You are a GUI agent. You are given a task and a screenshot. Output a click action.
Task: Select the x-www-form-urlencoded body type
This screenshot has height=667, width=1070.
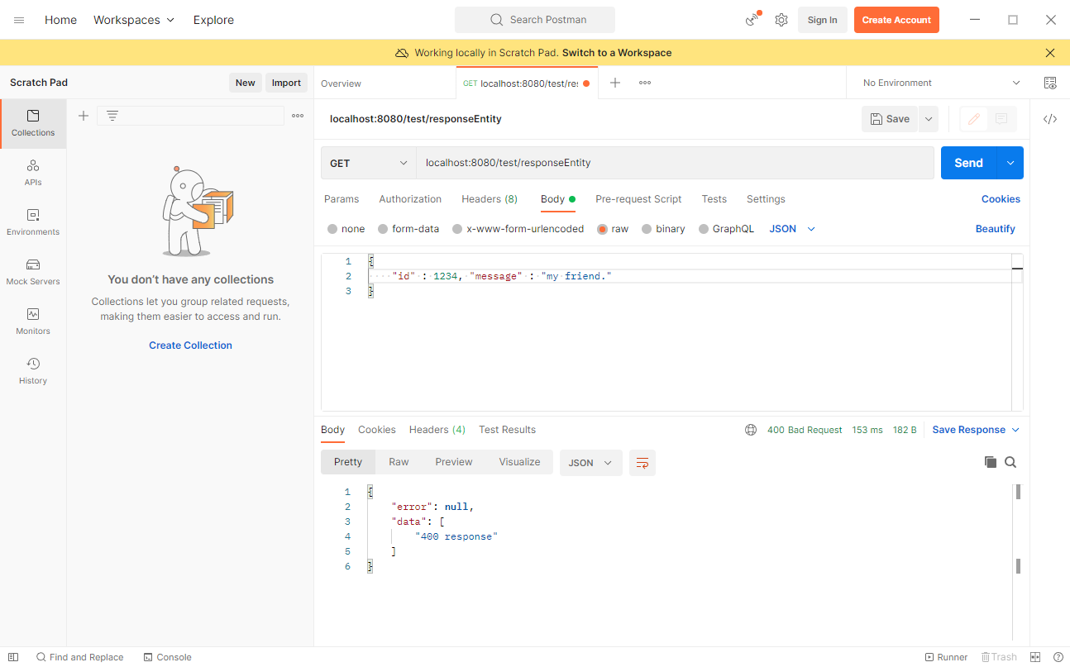click(457, 229)
